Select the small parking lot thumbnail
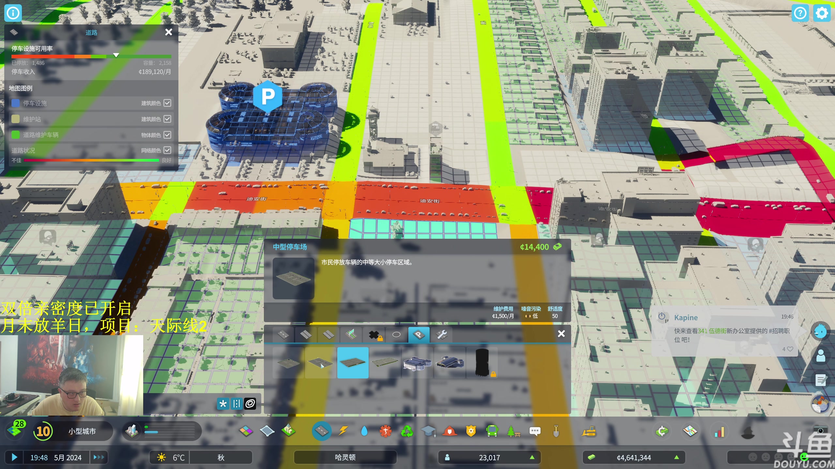 pos(288,362)
